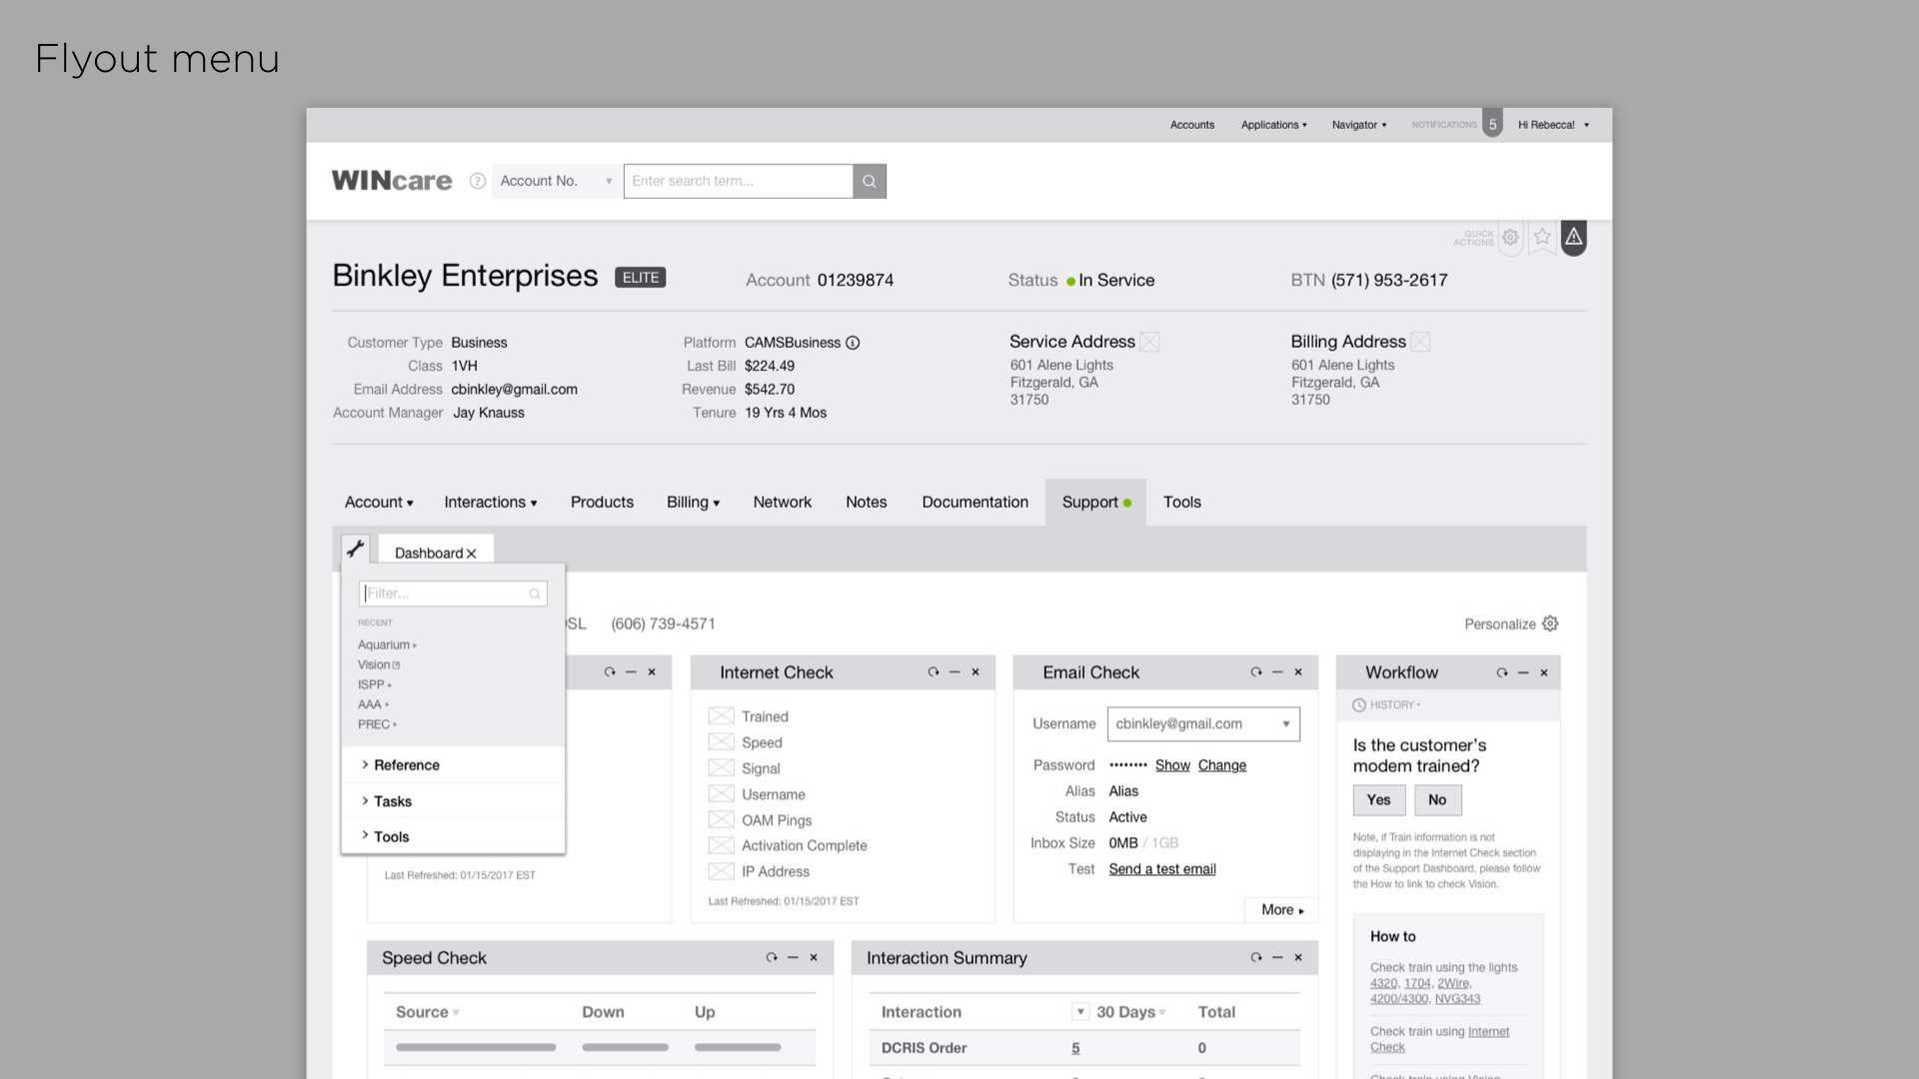This screenshot has width=1919, height=1079.
Task: Toggle the OAM Pings checkbox
Action: click(x=721, y=820)
